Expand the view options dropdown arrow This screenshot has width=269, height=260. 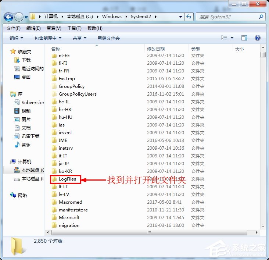[232, 38]
